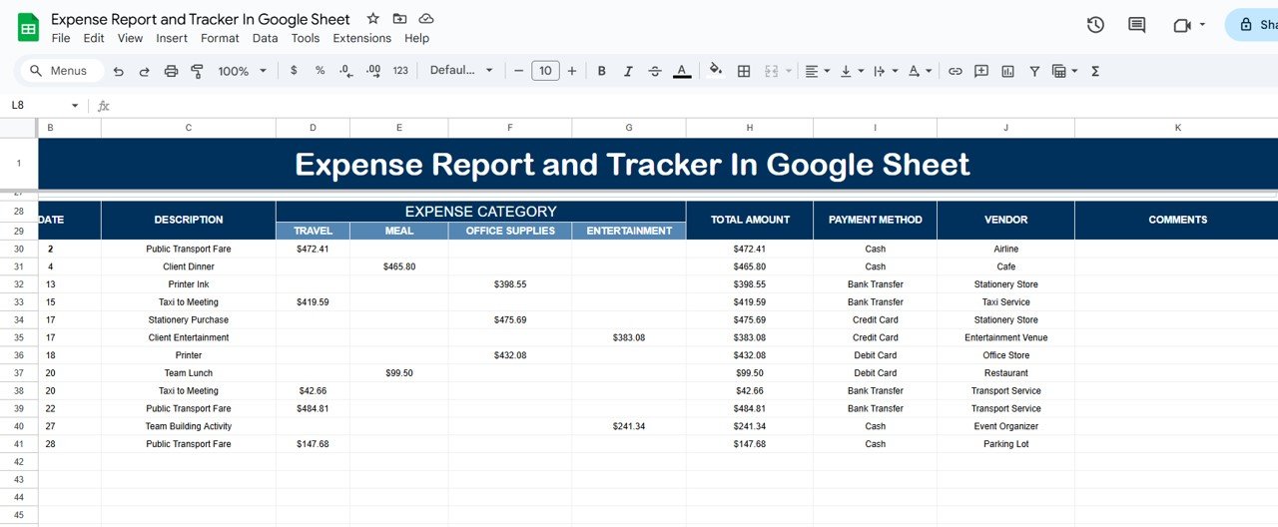1278x527 pixels.
Task: Toggle bold formatting
Action: click(602, 71)
